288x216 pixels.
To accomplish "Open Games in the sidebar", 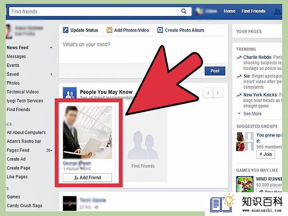I will click(x=13, y=197).
